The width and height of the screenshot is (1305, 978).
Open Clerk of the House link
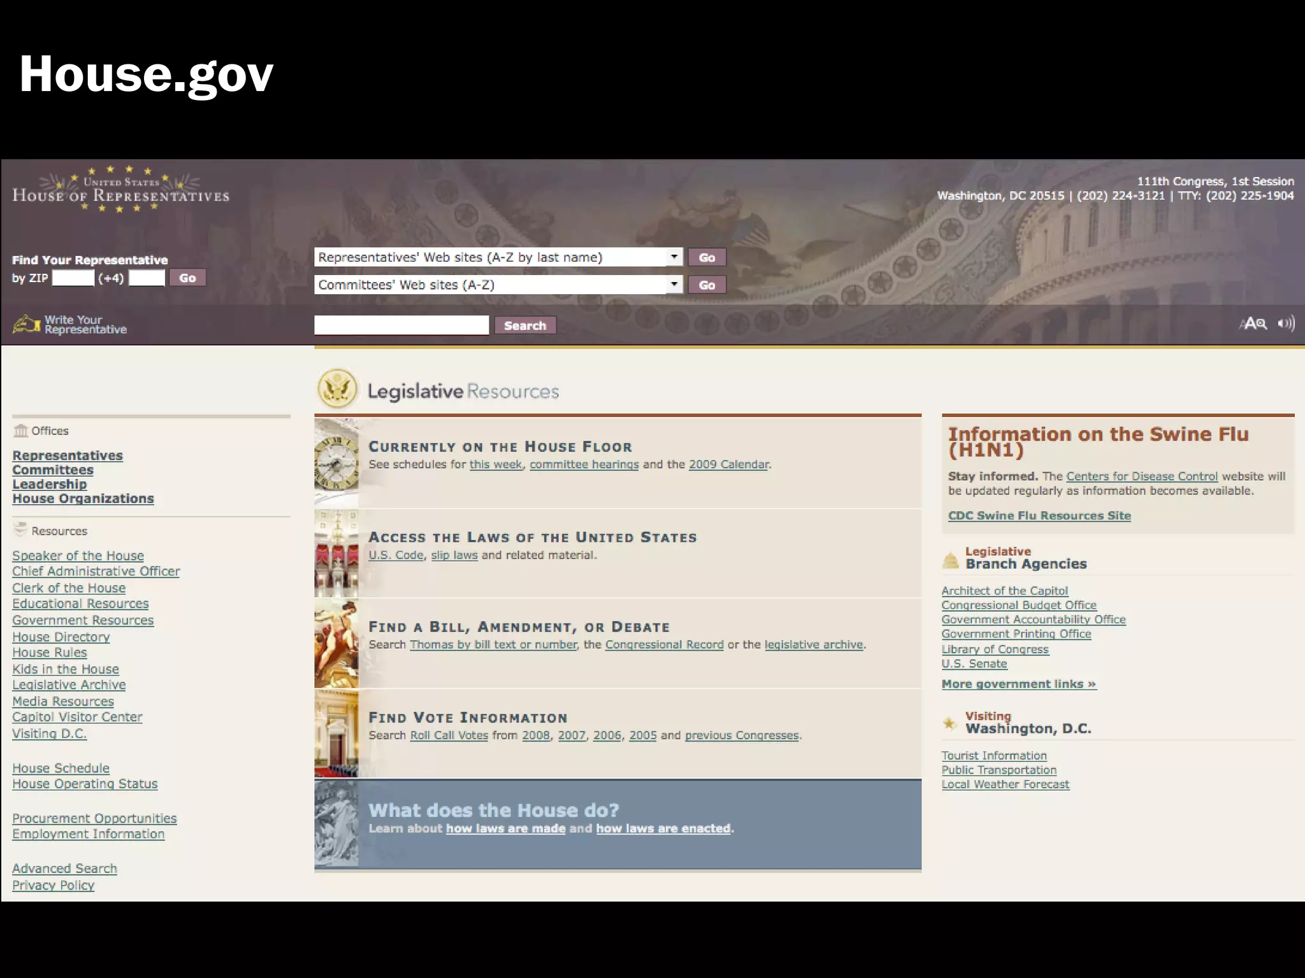[x=69, y=588]
